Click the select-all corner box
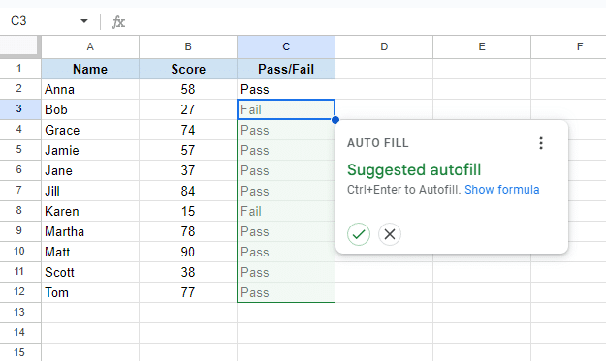The width and height of the screenshot is (606, 361). click(20, 46)
